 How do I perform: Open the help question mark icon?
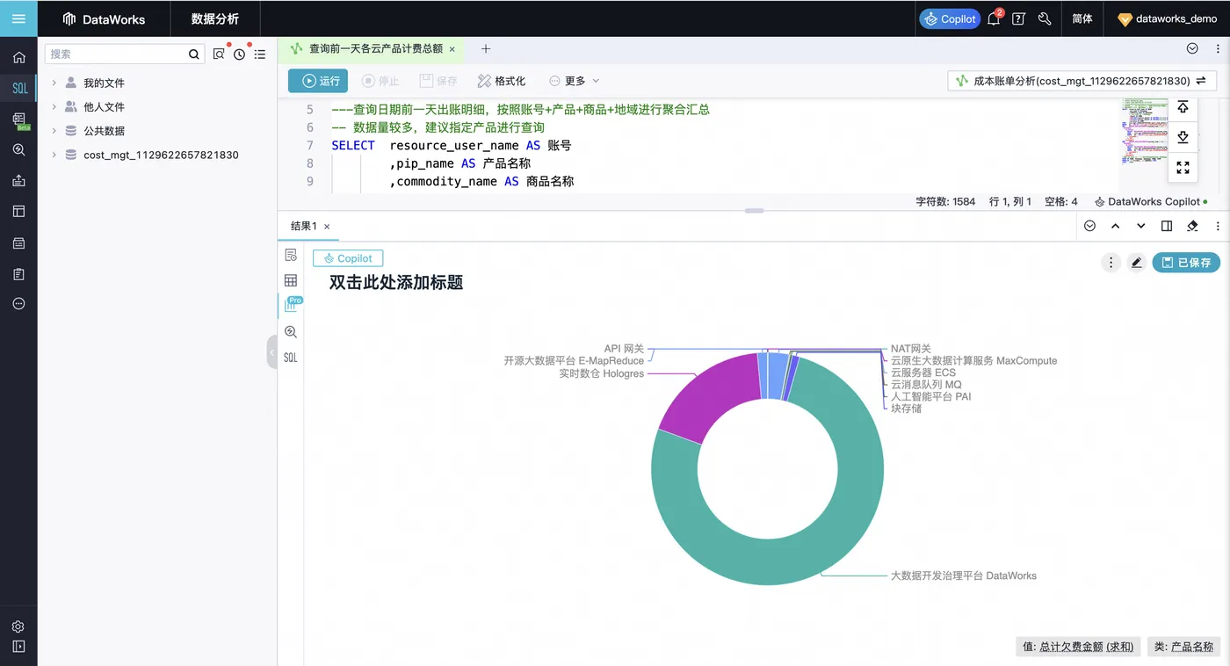tap(1018, 18)
